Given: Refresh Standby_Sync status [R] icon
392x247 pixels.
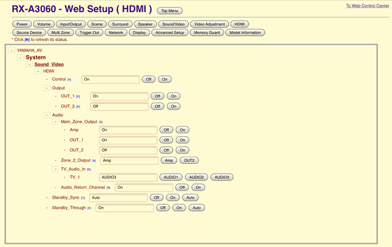Looking at the screenshot, I should coord(83,198).
